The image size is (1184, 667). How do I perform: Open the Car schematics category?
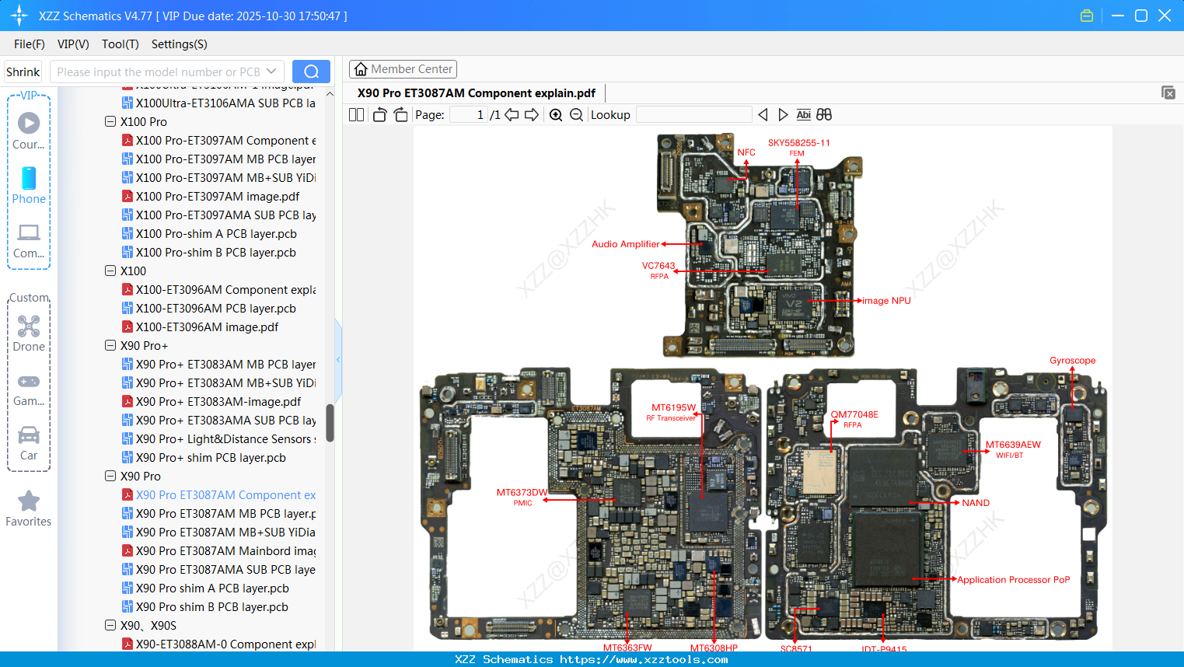click(x=29, y=435)
